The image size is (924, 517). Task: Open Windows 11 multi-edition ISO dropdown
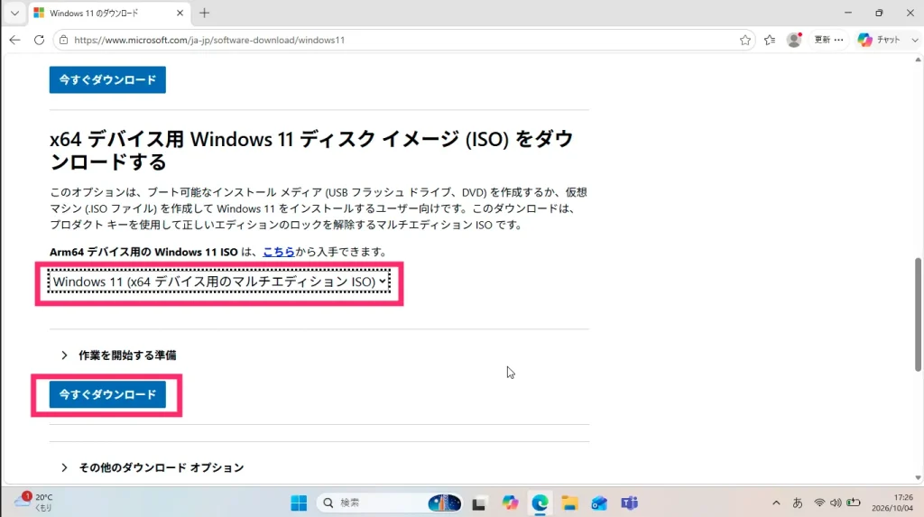(218, 282)
